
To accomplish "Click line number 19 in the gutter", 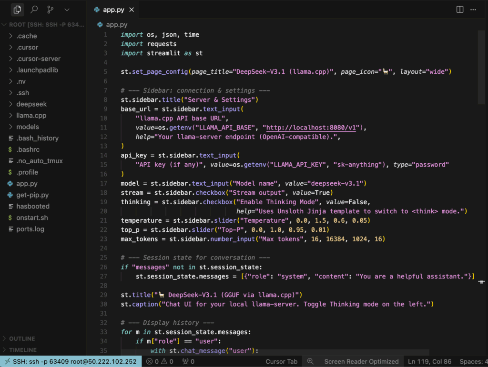I will point(103,202).
